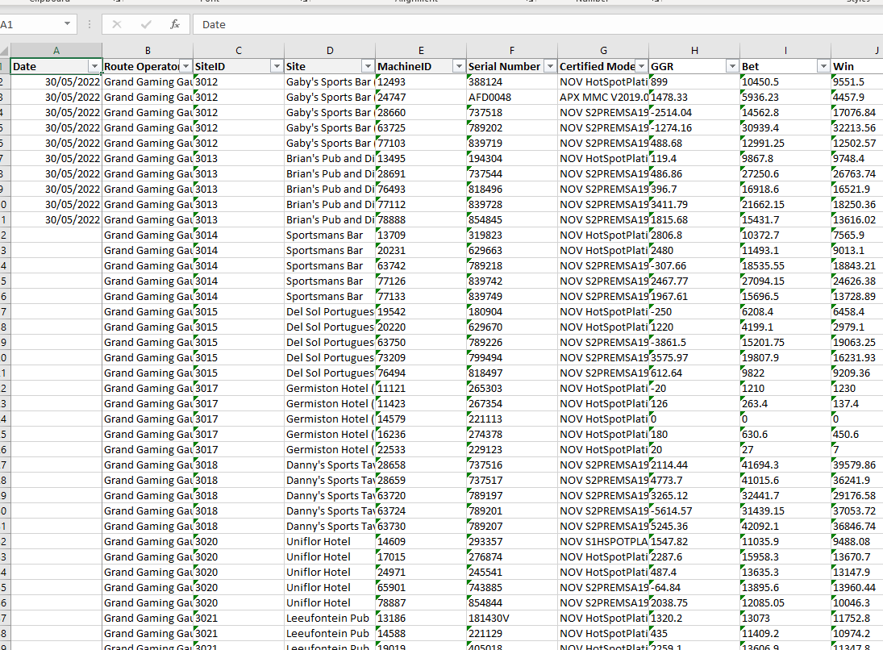
Task: Select the GGR cell 3575.97
Action: pos(694,357)
